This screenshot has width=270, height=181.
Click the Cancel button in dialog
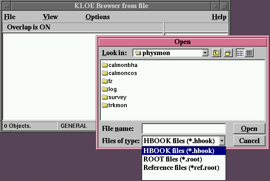click(249, 141)
